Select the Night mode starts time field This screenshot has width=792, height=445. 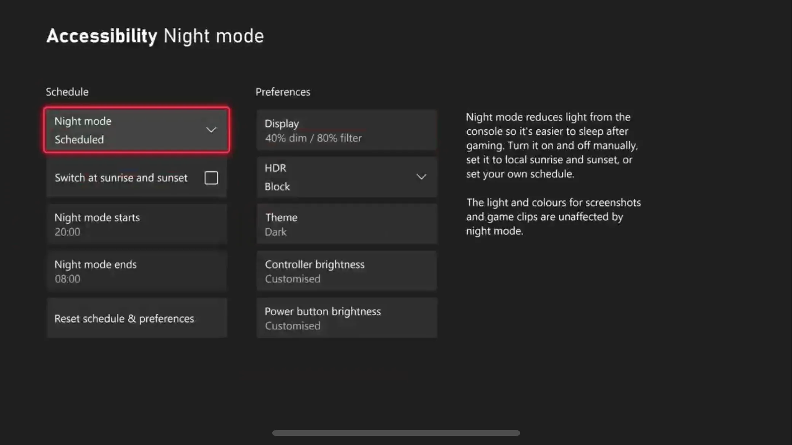pos(136,224)
